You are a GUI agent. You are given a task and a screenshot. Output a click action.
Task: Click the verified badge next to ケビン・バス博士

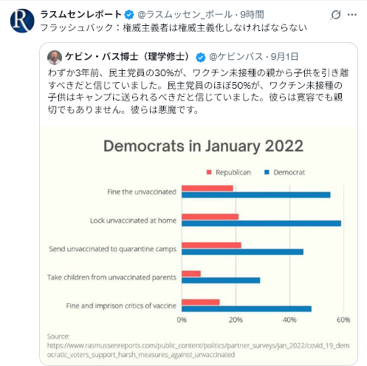[201, 58]
